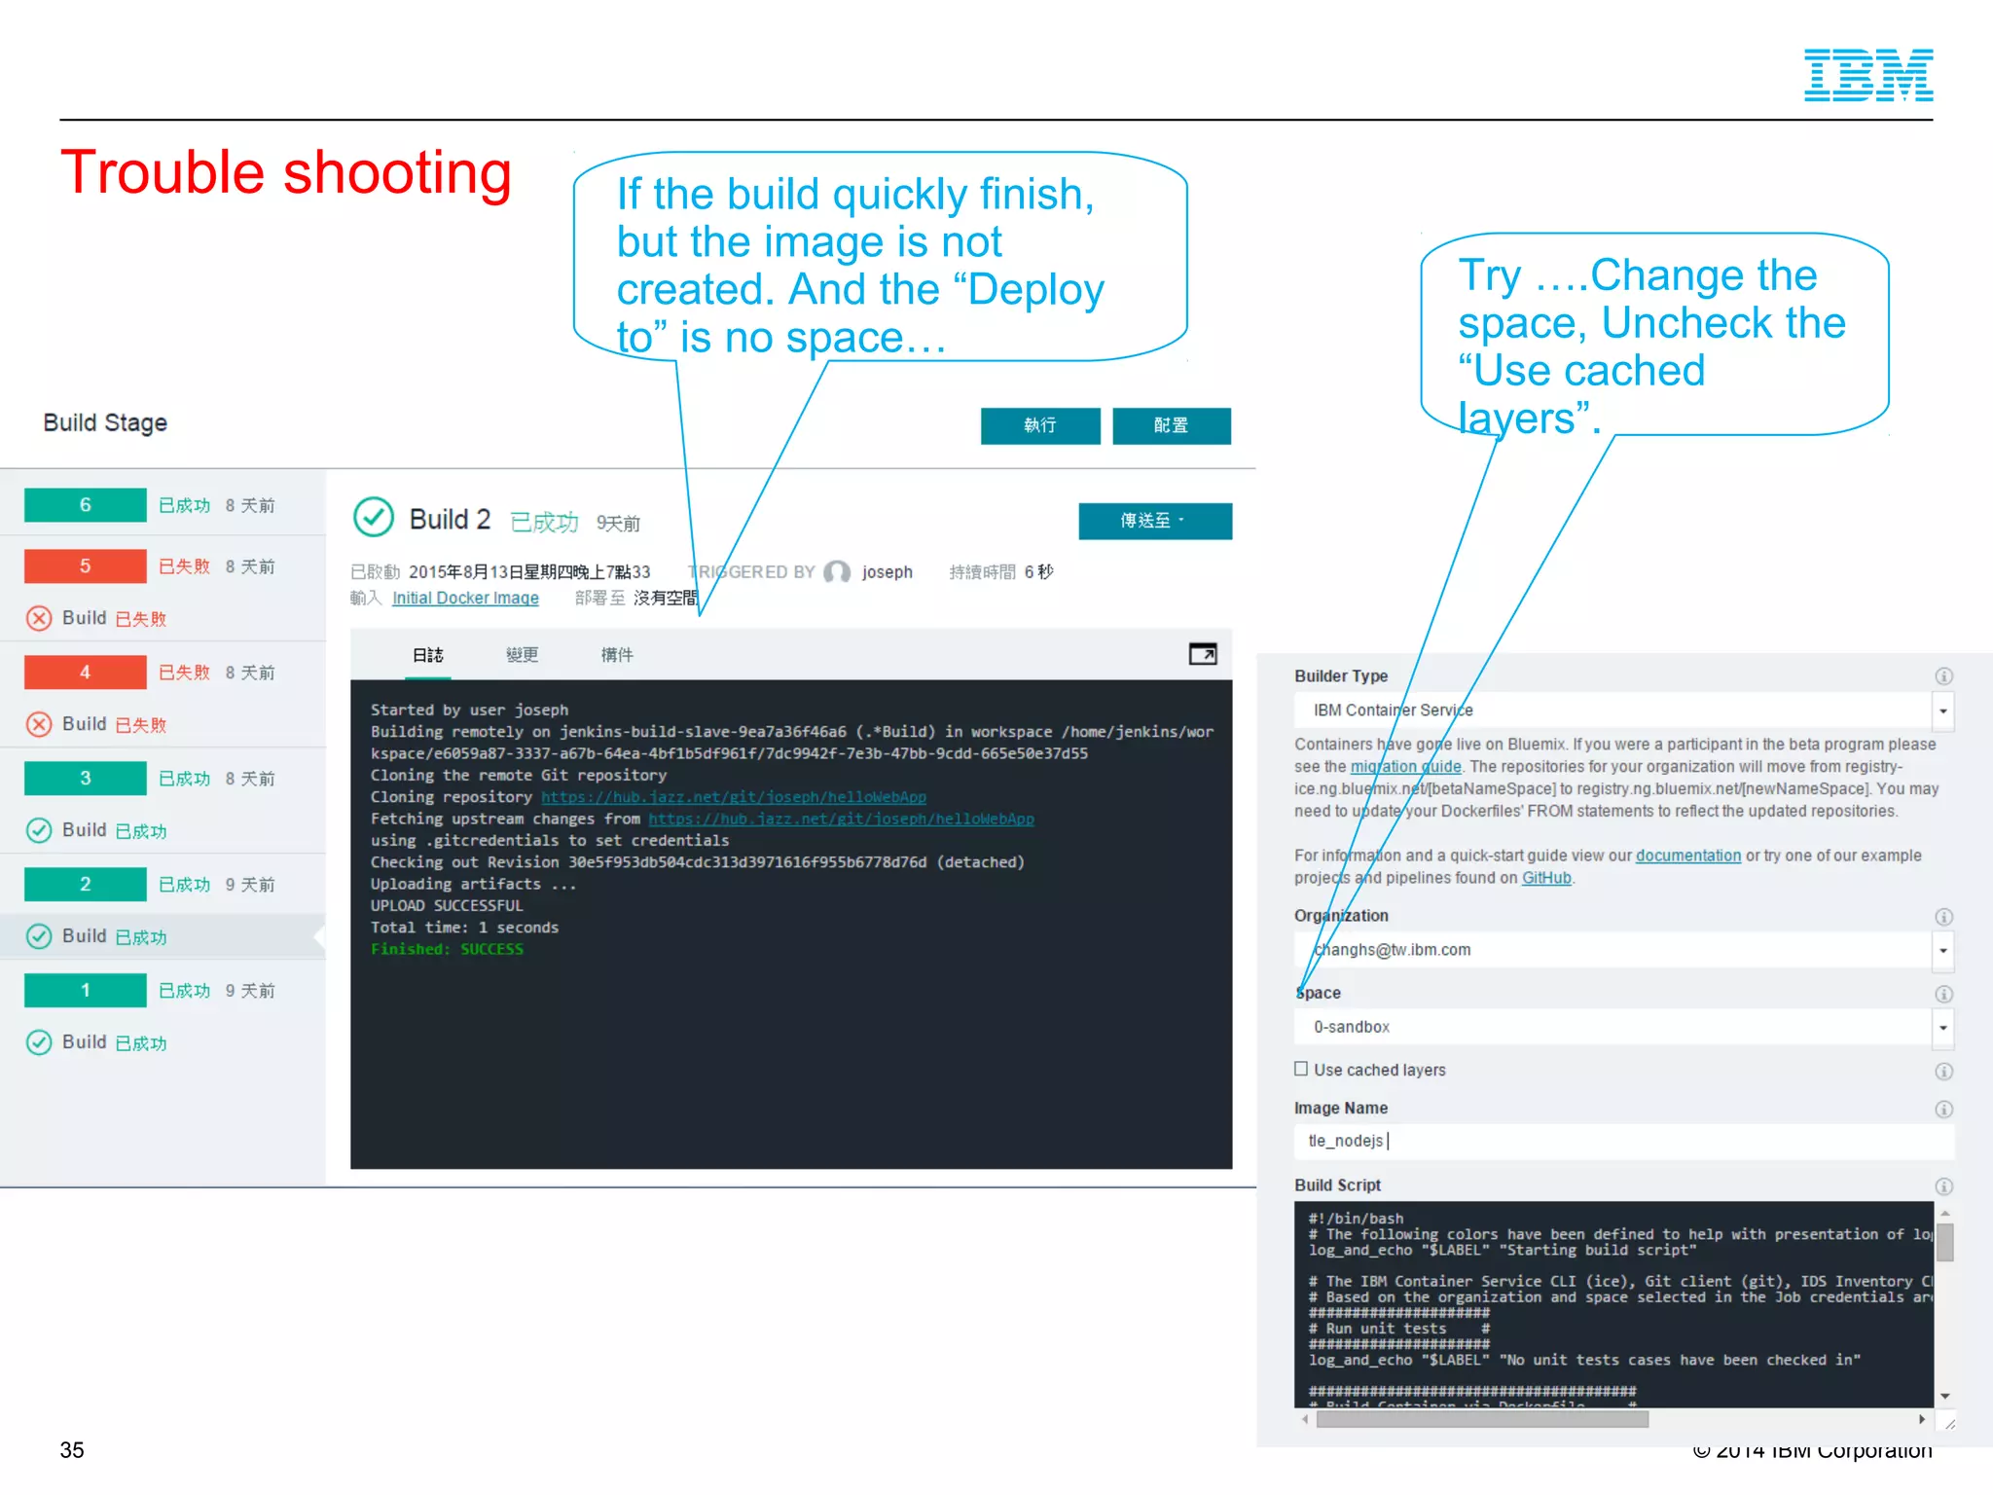Click the Image Name info icon
This screenshot has height=1495, width=1993.
click(1943, 1110)
